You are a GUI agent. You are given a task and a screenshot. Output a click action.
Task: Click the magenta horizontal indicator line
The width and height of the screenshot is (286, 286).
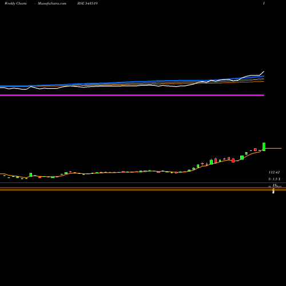pos(132,95)
